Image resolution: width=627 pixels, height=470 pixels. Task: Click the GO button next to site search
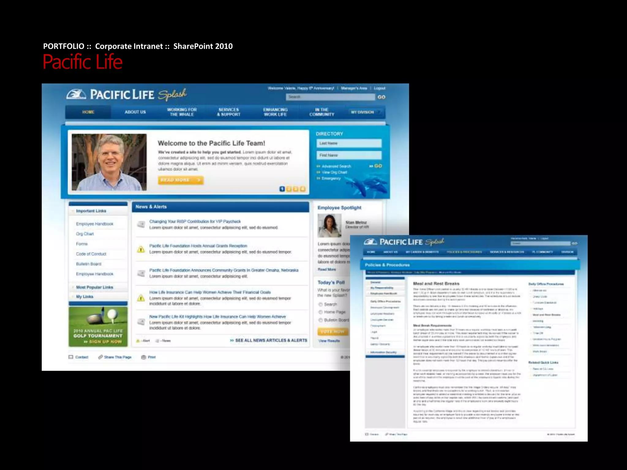click(x=381, y=97)
